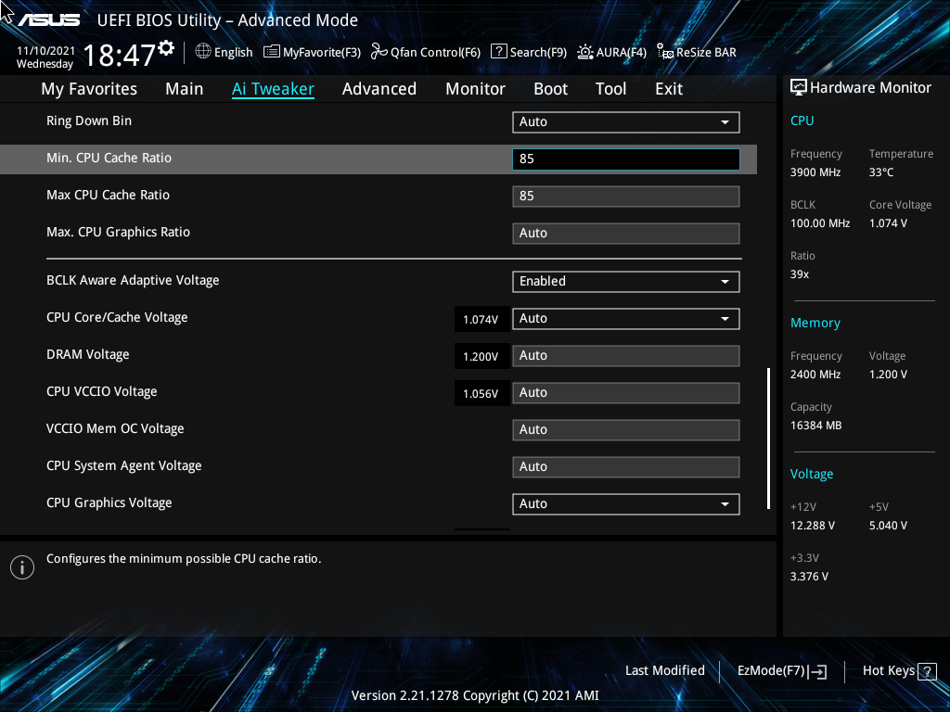Select the Ai Tweaker tab
The width and height of the screenshot is (950, 712).
(273, 89)
